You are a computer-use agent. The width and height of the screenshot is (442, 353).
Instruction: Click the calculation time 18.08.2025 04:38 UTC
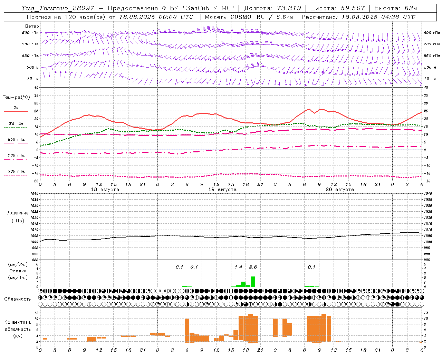[x=378, y=17]
